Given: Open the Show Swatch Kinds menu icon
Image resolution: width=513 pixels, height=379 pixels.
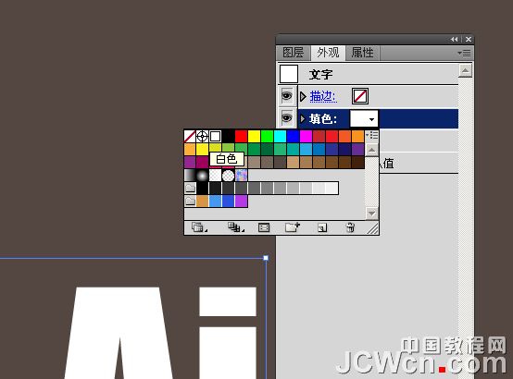Looking at the screenshot, I should click(235, 227).
